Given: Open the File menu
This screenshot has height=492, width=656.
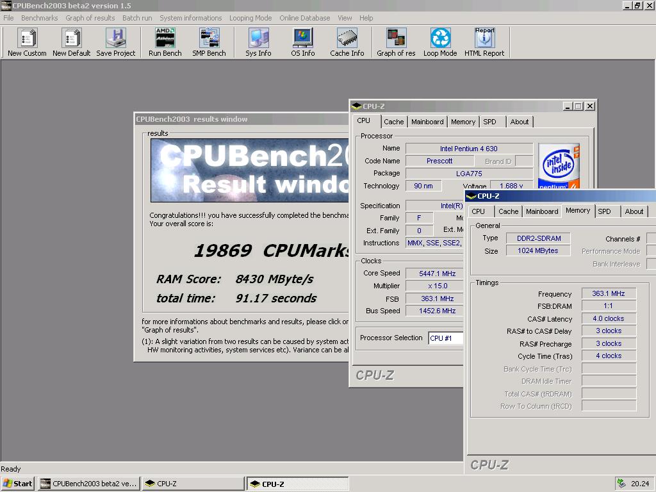Looking at the screenshot, I should point(8,18).
